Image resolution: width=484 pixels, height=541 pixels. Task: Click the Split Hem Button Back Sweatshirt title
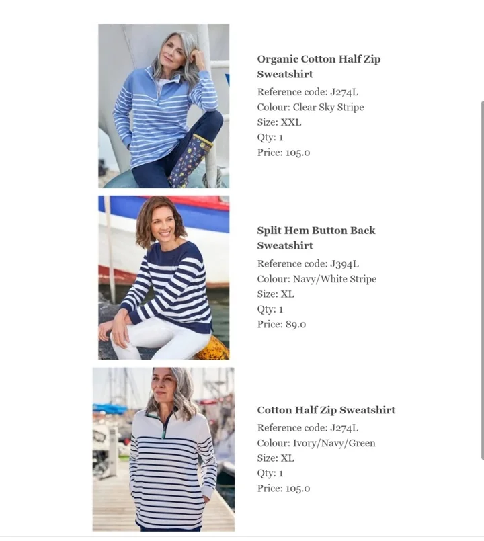pos(316,238)
